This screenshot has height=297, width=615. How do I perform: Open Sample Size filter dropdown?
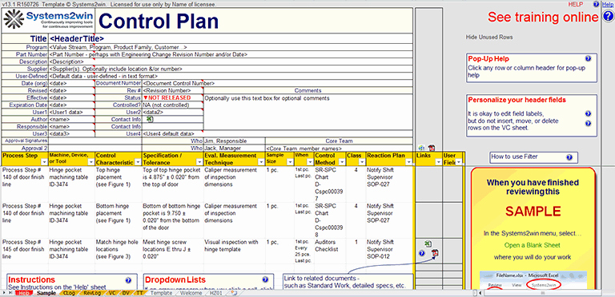coord(290,162)
